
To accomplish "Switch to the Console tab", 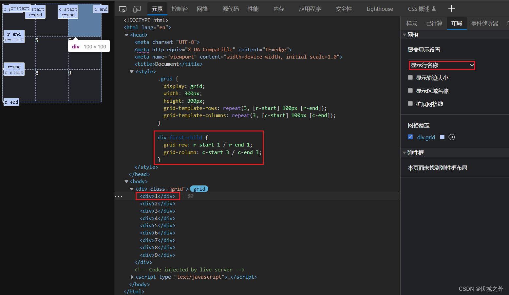I will coord(179,9).
